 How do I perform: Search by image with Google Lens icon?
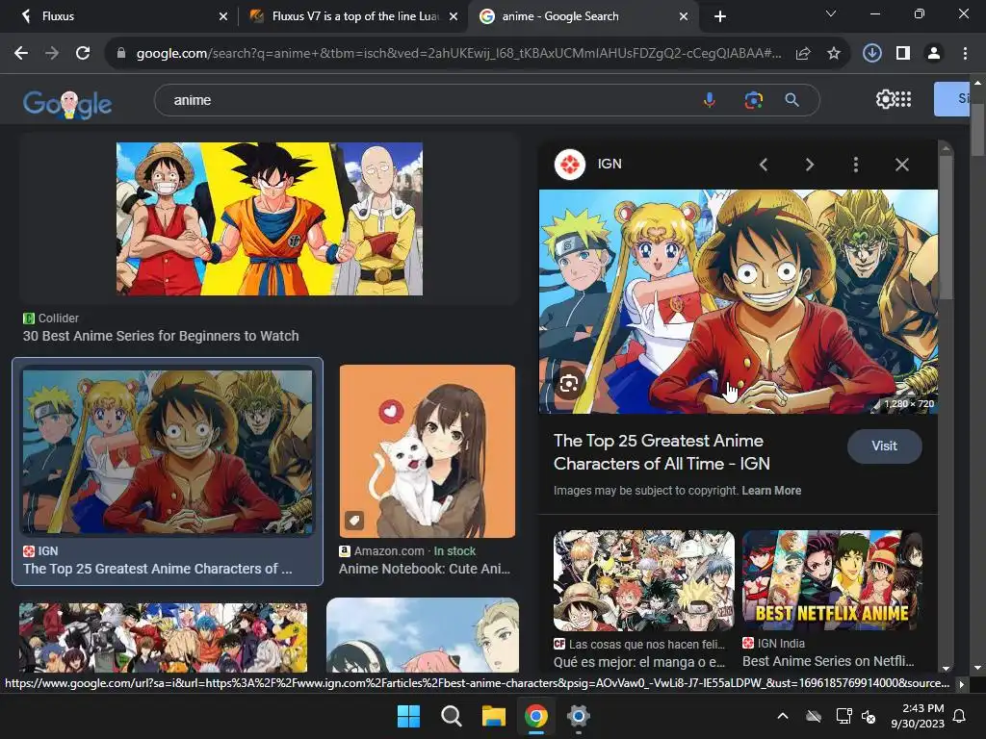coord(753,100)
